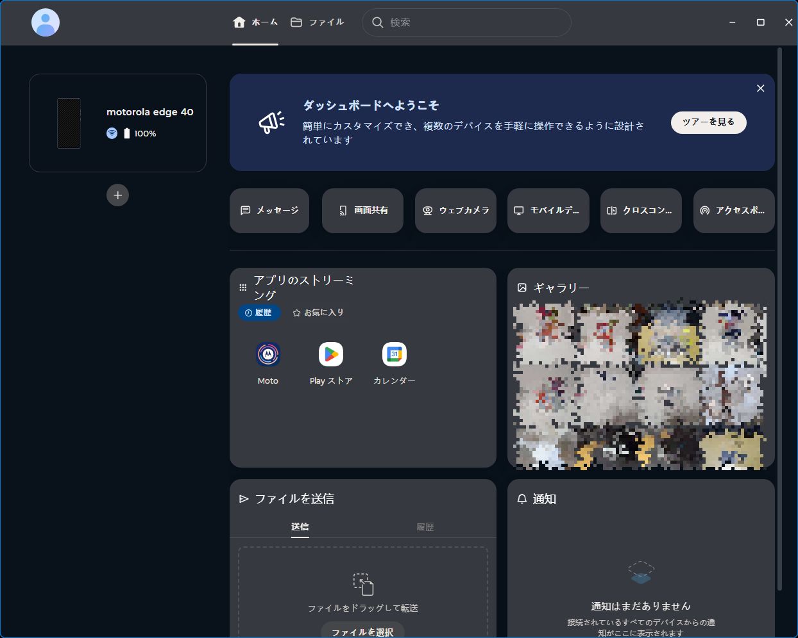This screenshot has width=798, height=638.
Task: Open the user profile avatar
Action: point(46,23)
